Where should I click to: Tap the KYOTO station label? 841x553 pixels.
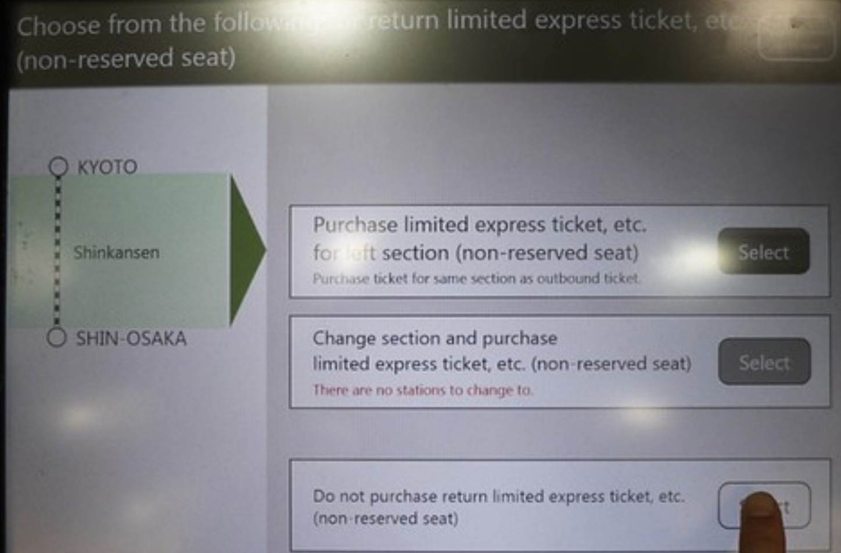(x=107, y=167)
